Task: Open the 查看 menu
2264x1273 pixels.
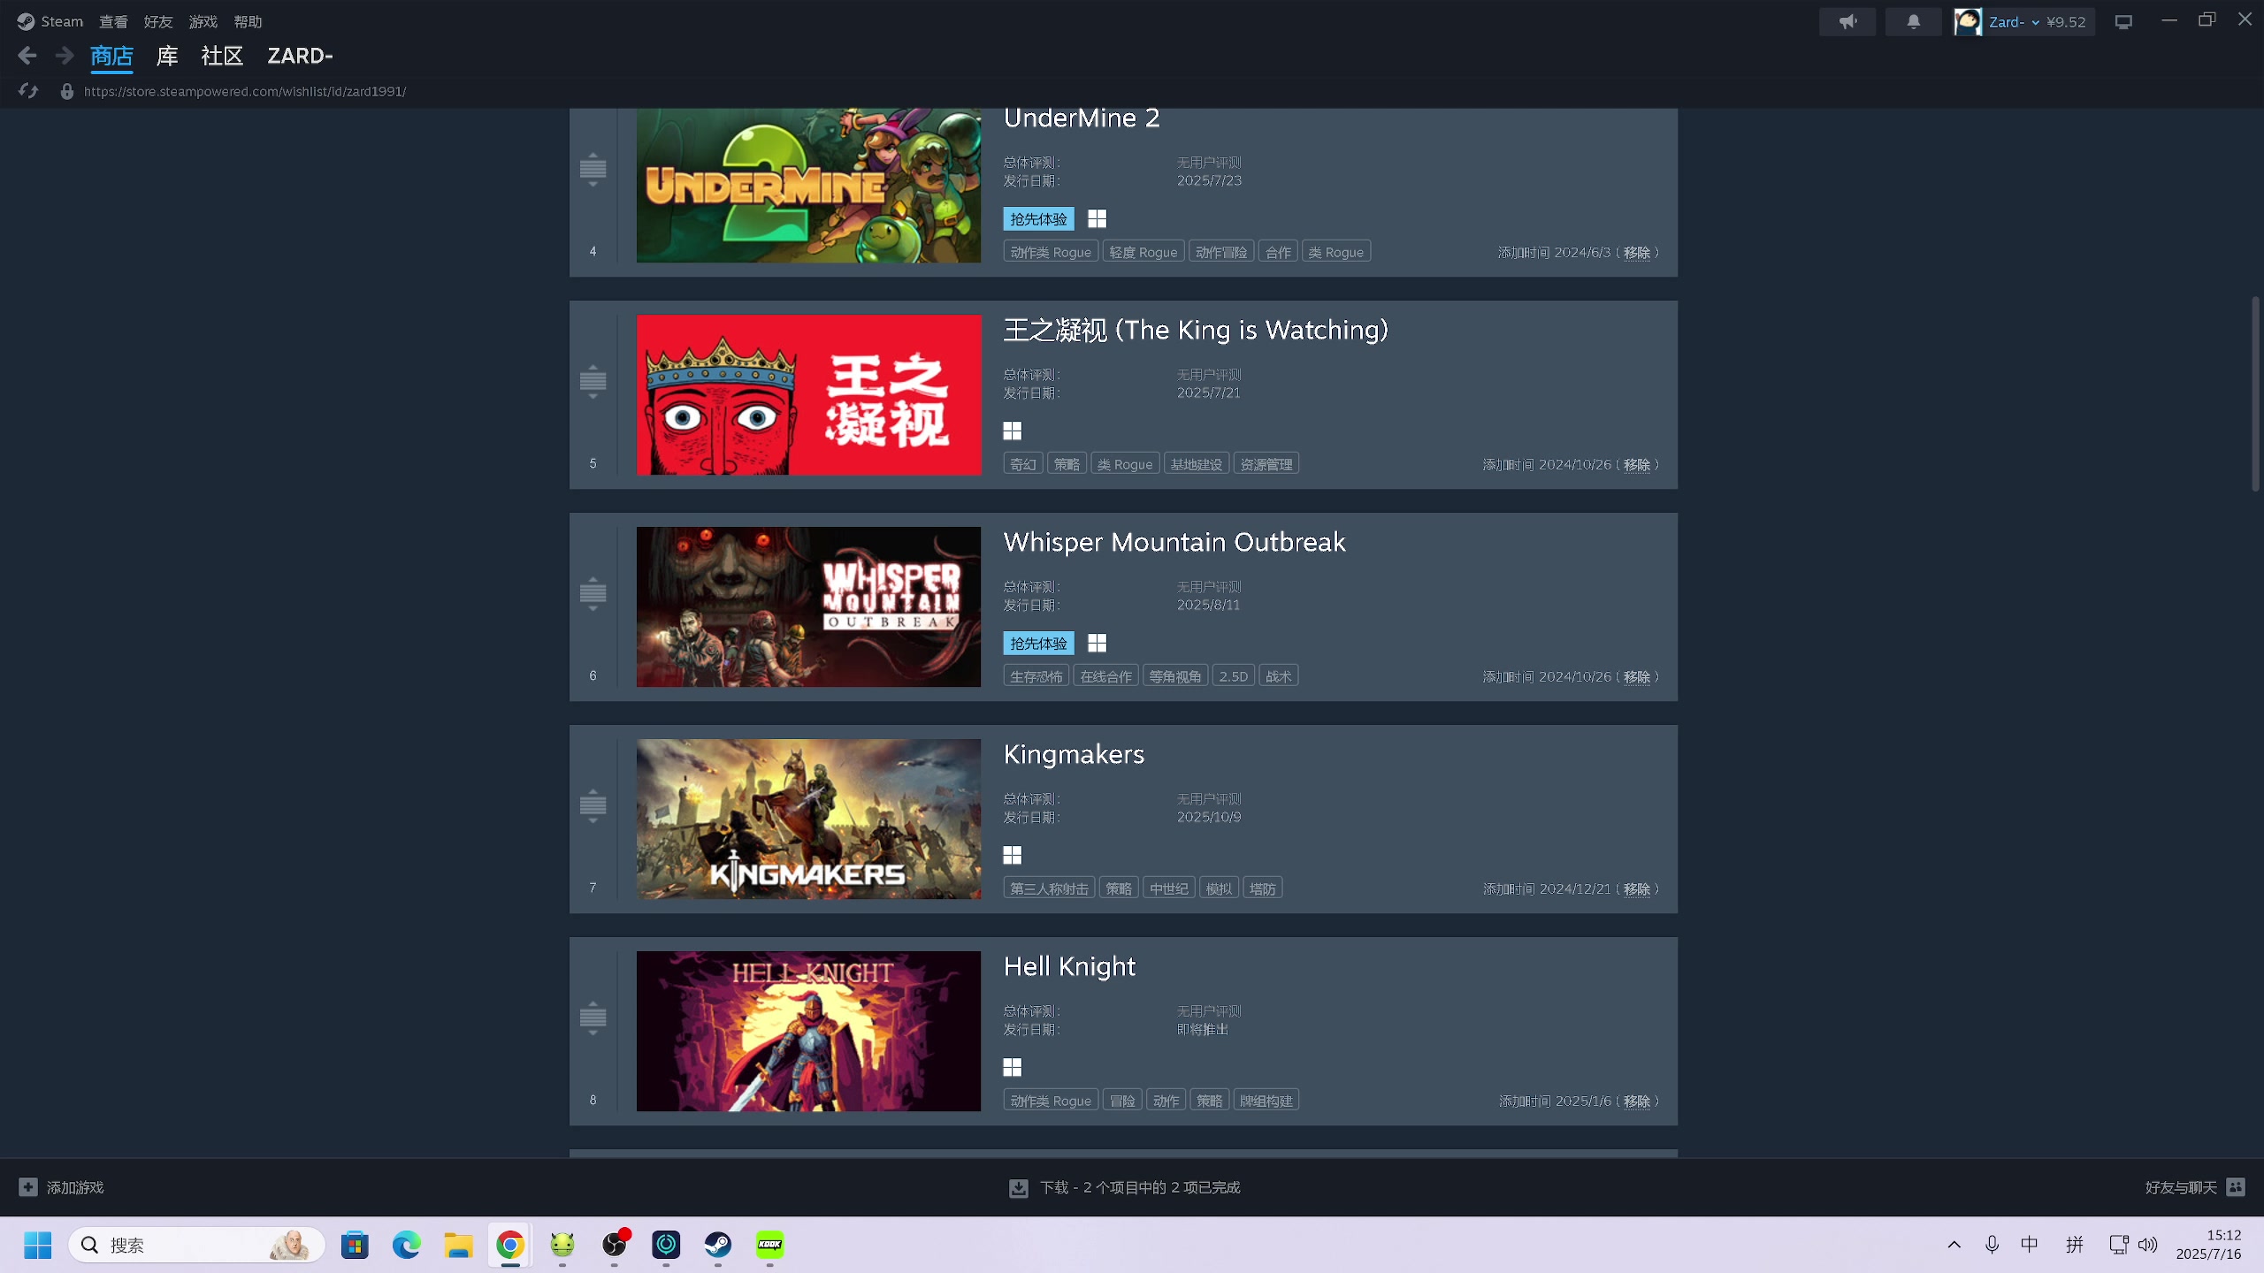Action: click(113, 21)
